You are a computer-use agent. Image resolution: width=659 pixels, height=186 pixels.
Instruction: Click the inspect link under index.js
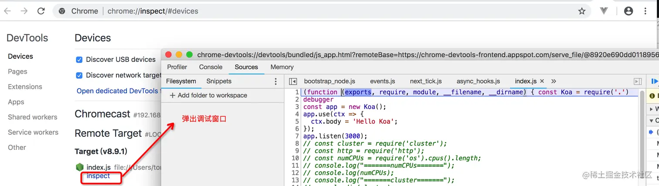(x=98, y=176)
